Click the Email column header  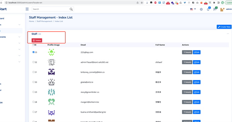(x=83, y=45)
